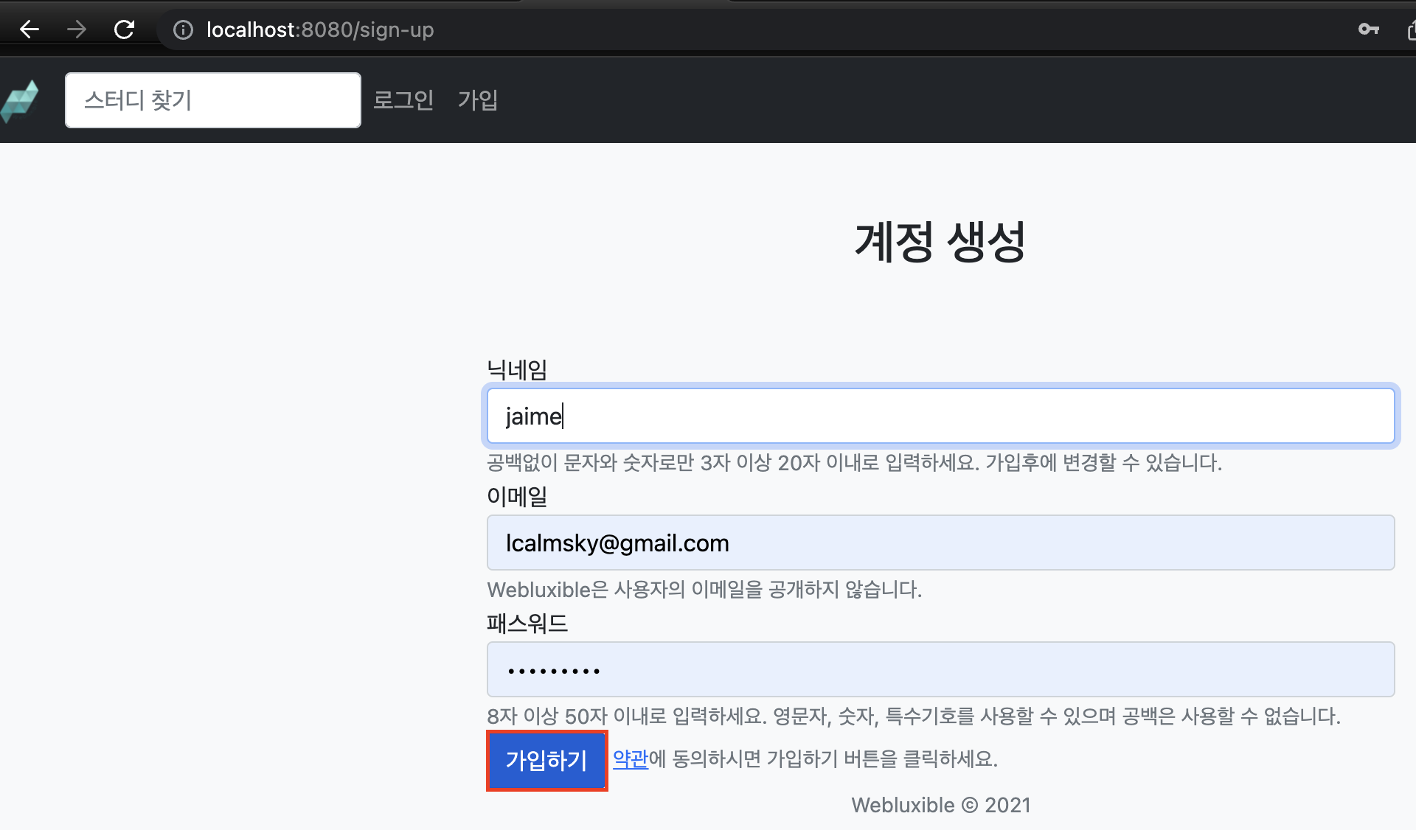This screenshot has height=830, width=1416.
Task: Click the 이메일 field label
Action: tap(517, 496)
